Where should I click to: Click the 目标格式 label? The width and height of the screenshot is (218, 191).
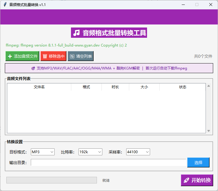click(18, 152)
